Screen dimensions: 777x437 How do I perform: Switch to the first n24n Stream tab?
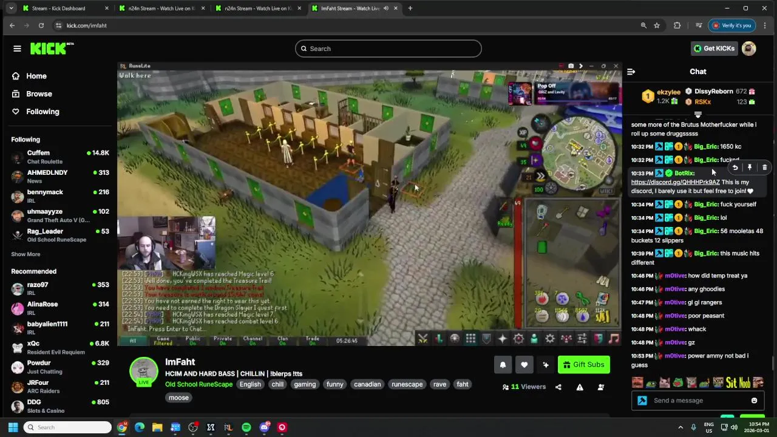162,8
